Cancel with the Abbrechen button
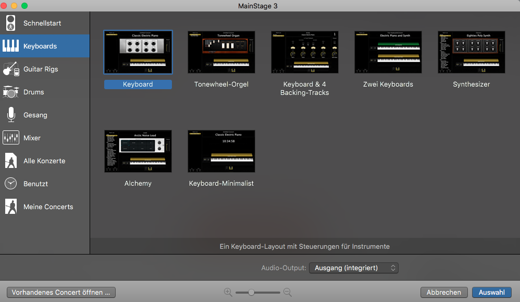 pos(444,293)
